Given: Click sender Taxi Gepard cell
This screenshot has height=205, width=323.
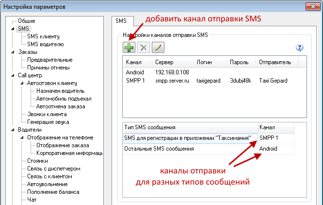Looking at the screenshot, I should pyautogui.click(x=273, y=81).
